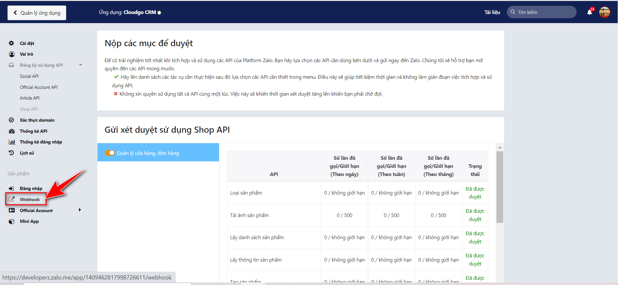618x285 pixels.
Task: Click the Cài đặt gear icon
Action: [11, 43]
